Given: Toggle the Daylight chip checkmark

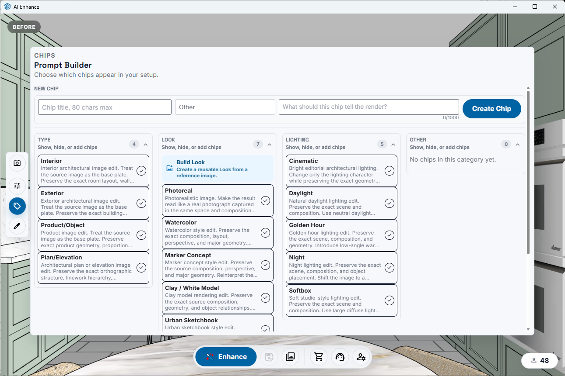Looking at the screenshot, I should click(x=389, y=203).
